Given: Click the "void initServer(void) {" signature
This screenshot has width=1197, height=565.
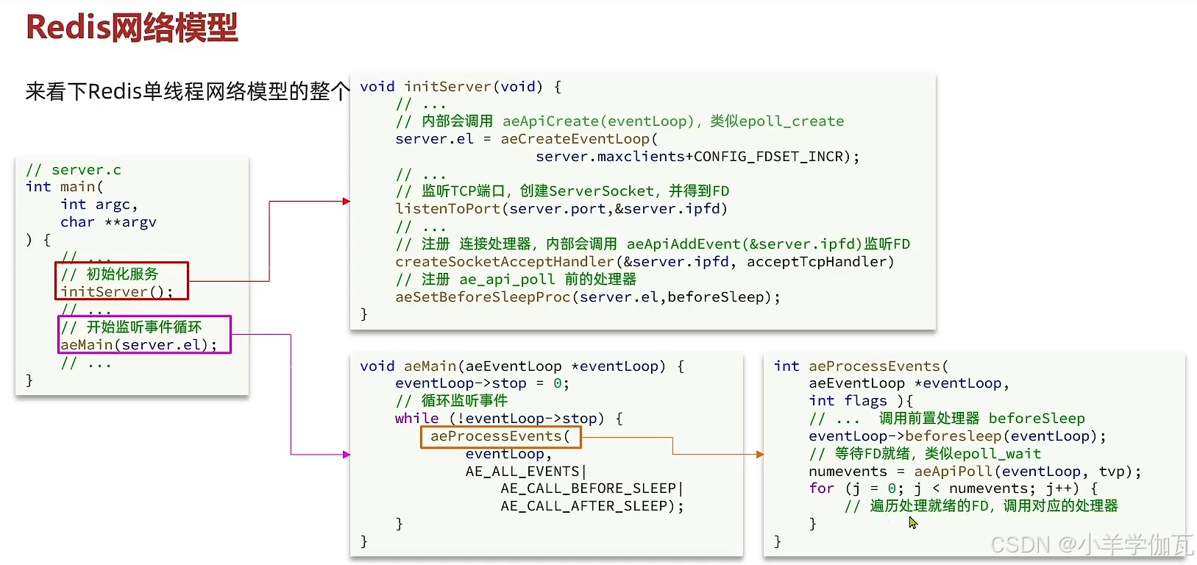Looking at the screenshot, I should point(461,87).
